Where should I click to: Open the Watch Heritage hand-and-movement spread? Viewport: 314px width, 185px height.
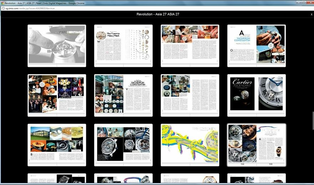coord(57,46)
